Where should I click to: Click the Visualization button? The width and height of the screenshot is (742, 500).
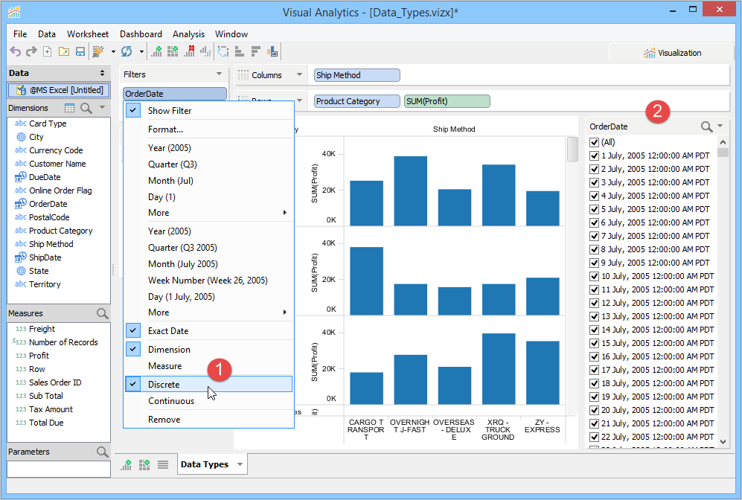673,53
